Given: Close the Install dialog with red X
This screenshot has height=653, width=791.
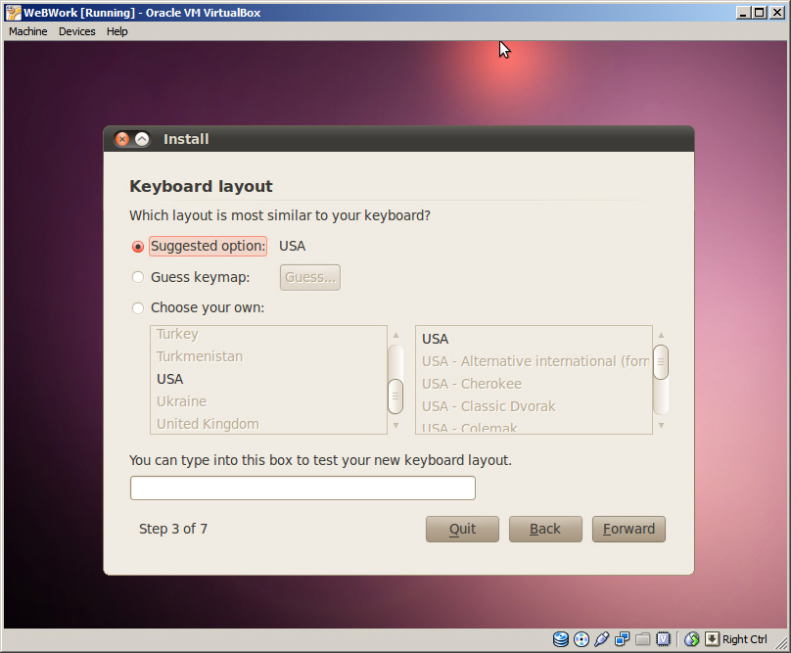Looking at the screenshot, I should pos(122,139).
